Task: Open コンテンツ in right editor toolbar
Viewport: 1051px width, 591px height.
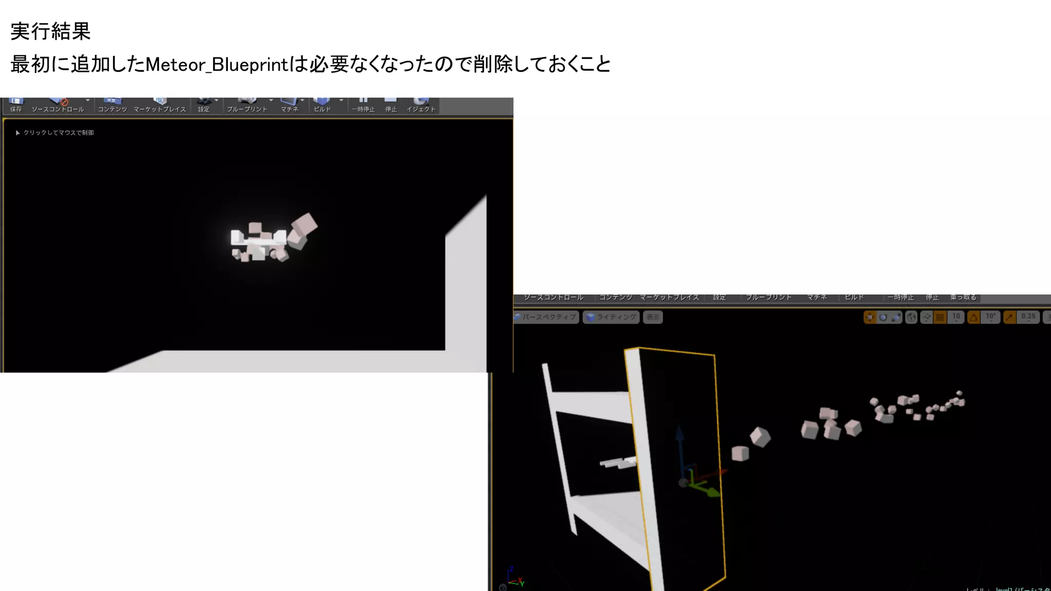Action: [616, 298]
